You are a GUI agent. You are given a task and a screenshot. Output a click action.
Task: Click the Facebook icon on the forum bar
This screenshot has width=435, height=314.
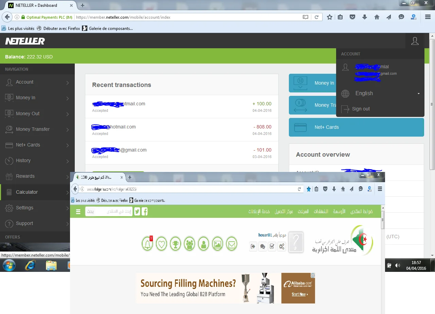[145, 211]
